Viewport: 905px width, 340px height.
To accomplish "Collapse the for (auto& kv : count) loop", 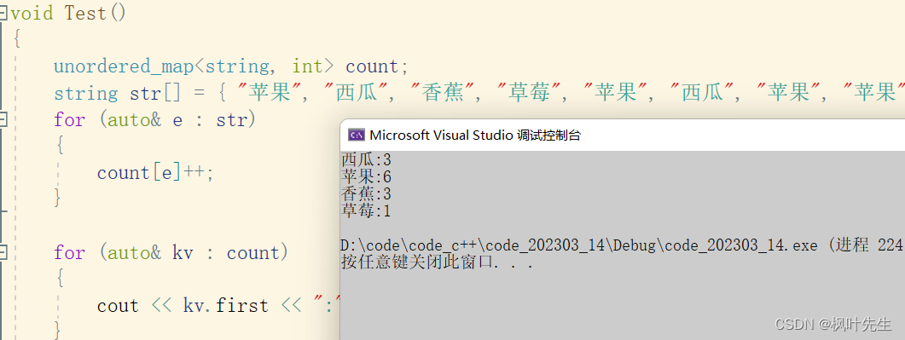I will coord(3,252).
